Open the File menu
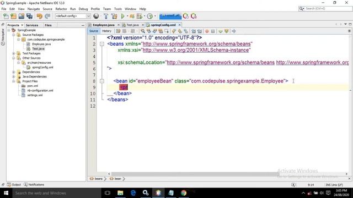This screenshot has height=198, width=353. tap(4, 9)
